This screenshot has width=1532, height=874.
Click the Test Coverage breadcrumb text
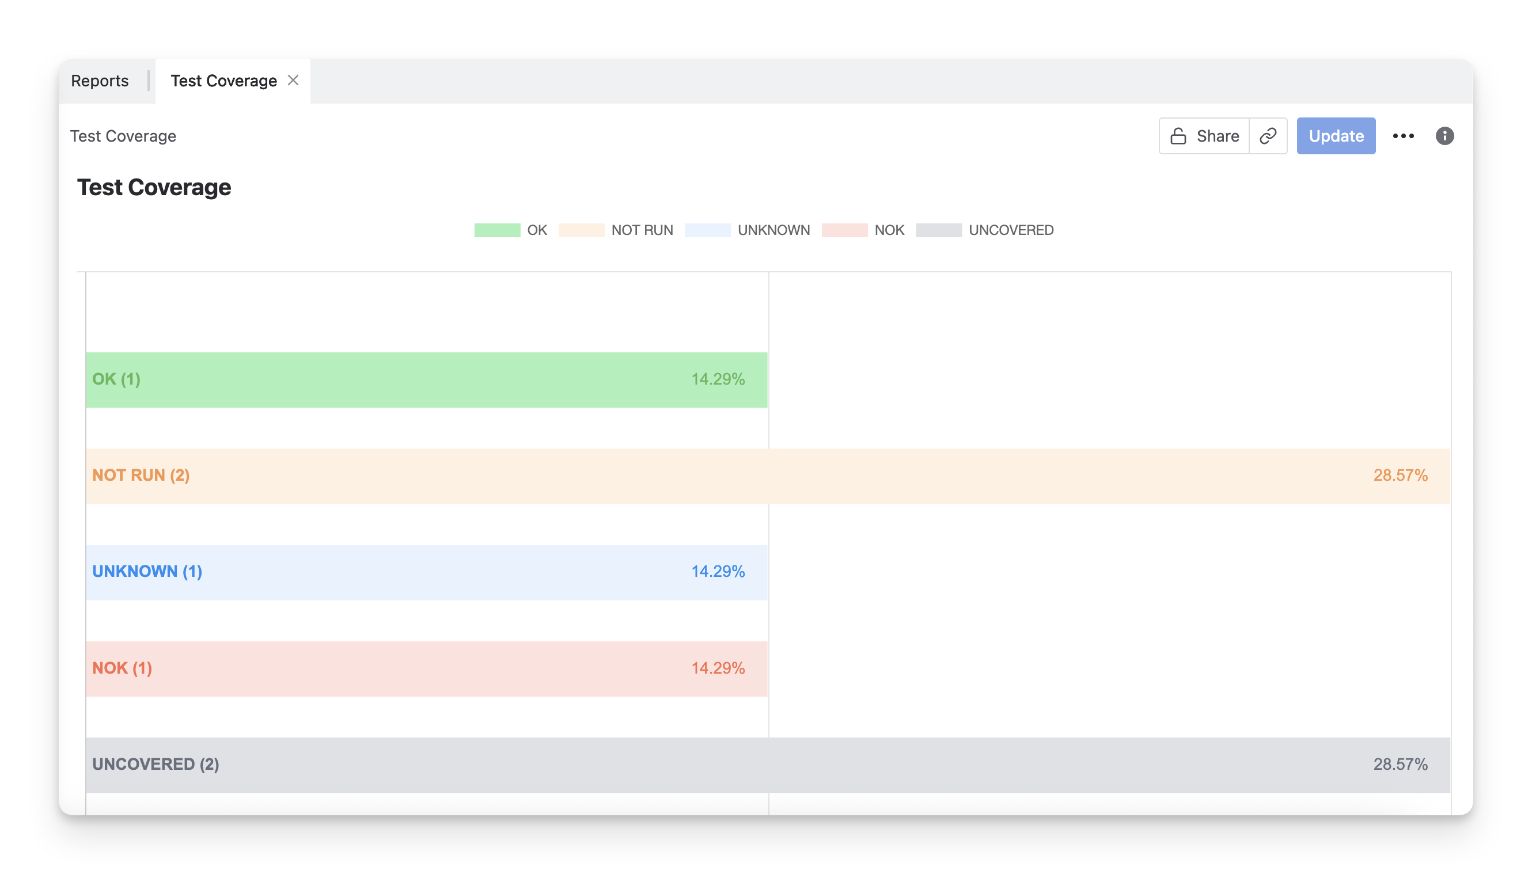[x=123, y=136]
